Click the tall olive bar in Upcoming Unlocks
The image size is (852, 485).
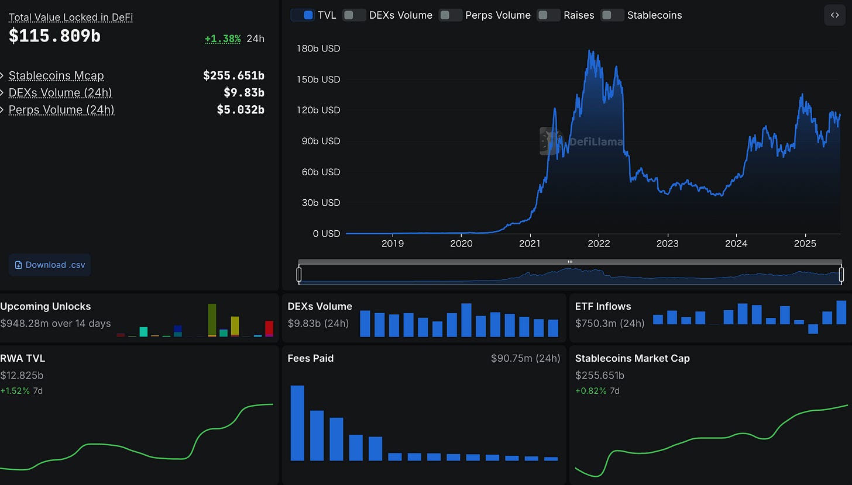(x=212, y=320)
